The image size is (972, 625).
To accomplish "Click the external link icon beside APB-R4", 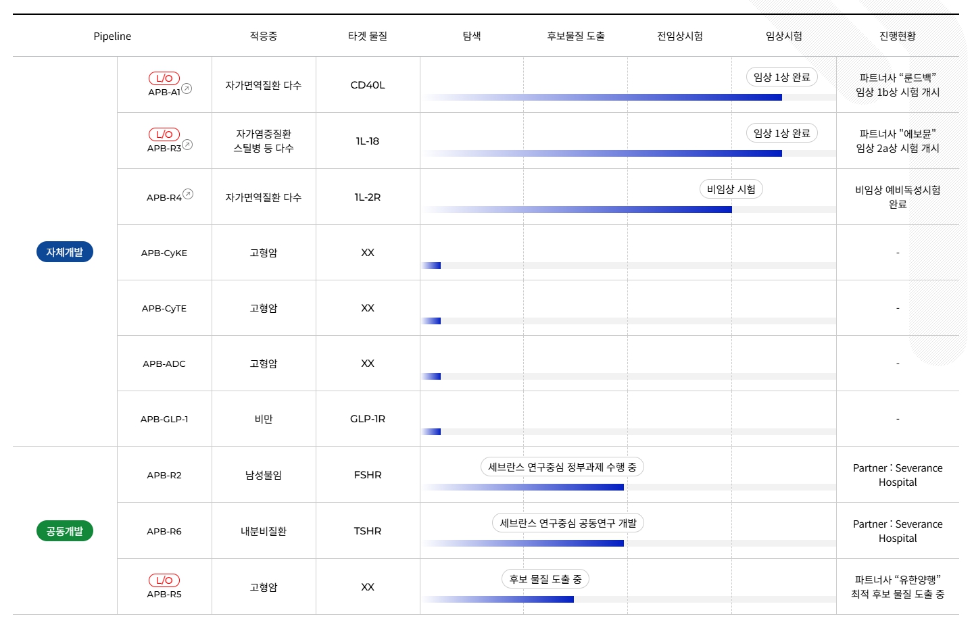I will tap(187, 193).
